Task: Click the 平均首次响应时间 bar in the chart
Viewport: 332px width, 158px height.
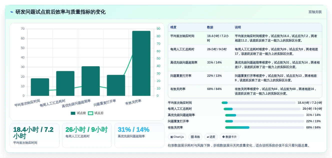Action: pos(40,87)
